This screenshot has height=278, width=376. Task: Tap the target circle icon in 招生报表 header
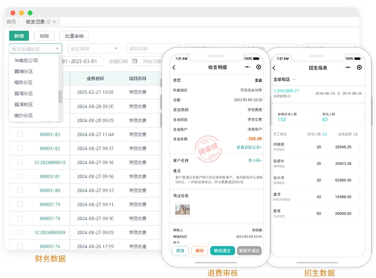click(359, 67)
